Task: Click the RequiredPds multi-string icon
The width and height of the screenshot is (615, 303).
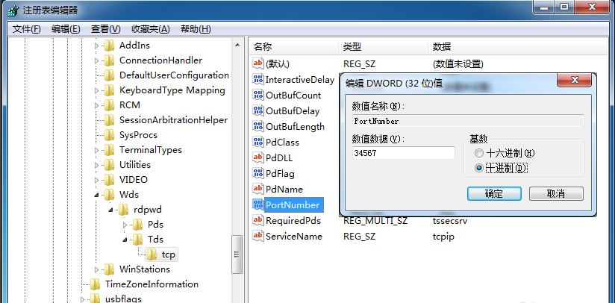Action: (258, 220)
